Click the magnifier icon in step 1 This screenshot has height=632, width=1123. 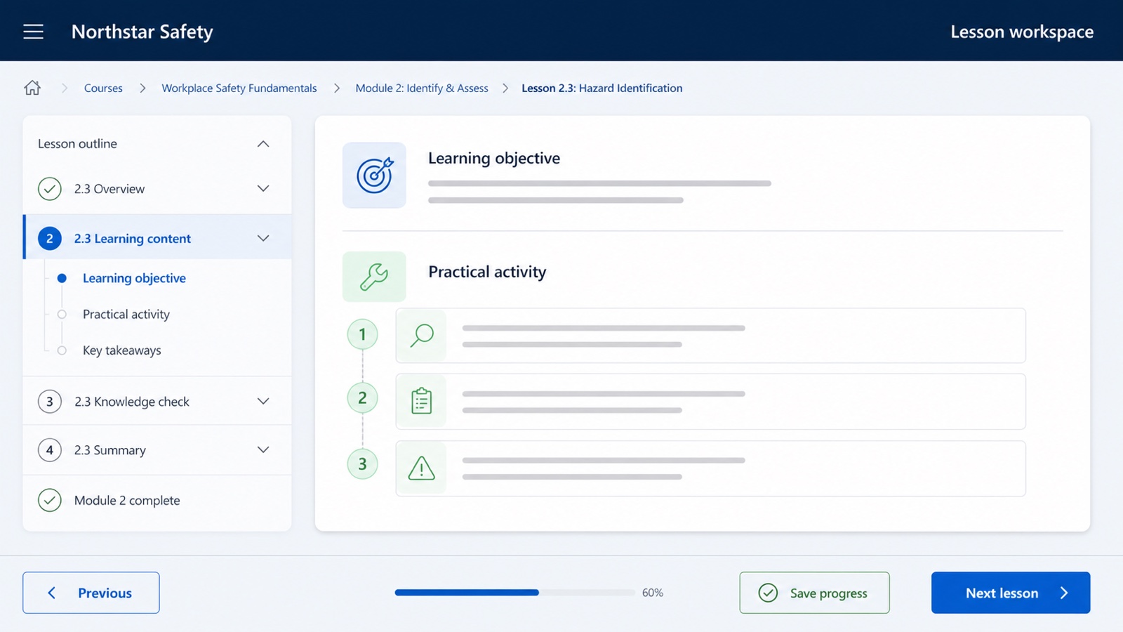422,336
